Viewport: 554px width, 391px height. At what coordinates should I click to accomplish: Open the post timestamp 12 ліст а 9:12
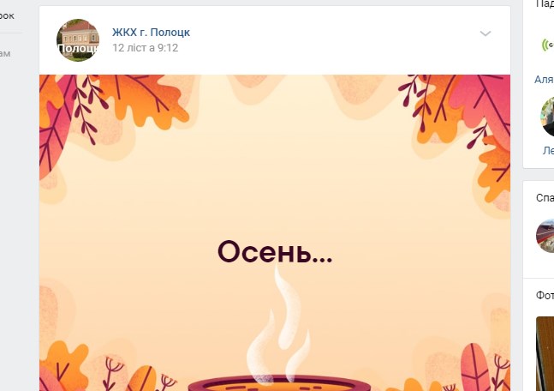coord(146,48)
